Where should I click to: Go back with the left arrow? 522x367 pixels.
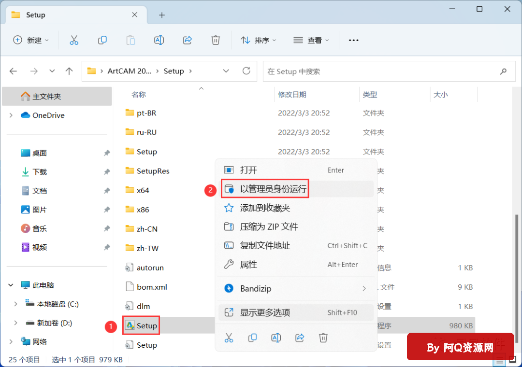[x=14, y=71]
